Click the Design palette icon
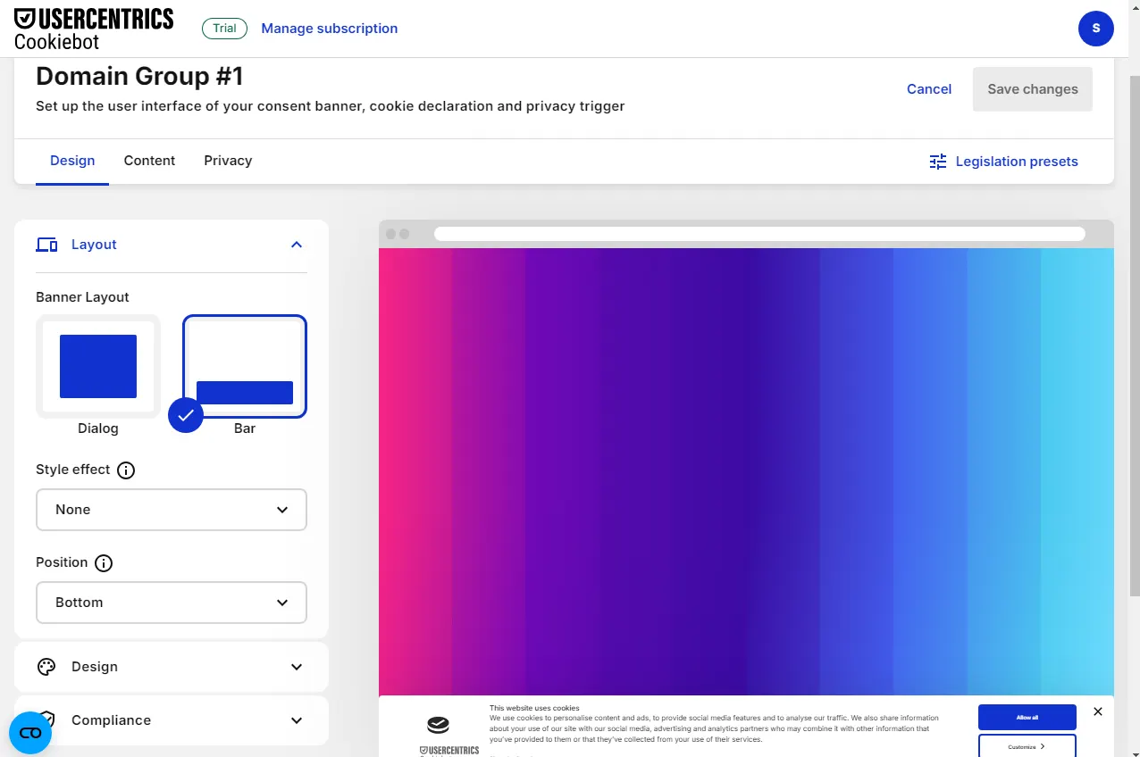 click(46, 667)
